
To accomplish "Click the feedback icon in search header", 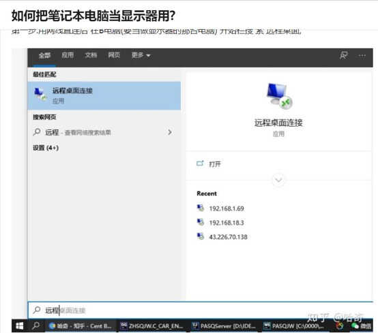I will click(x=344, y=55).
